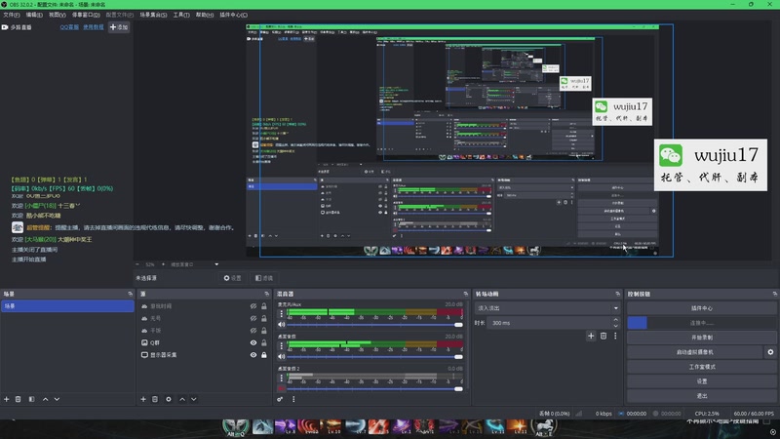Configure virtual camera gear icon

click(770, 352)
